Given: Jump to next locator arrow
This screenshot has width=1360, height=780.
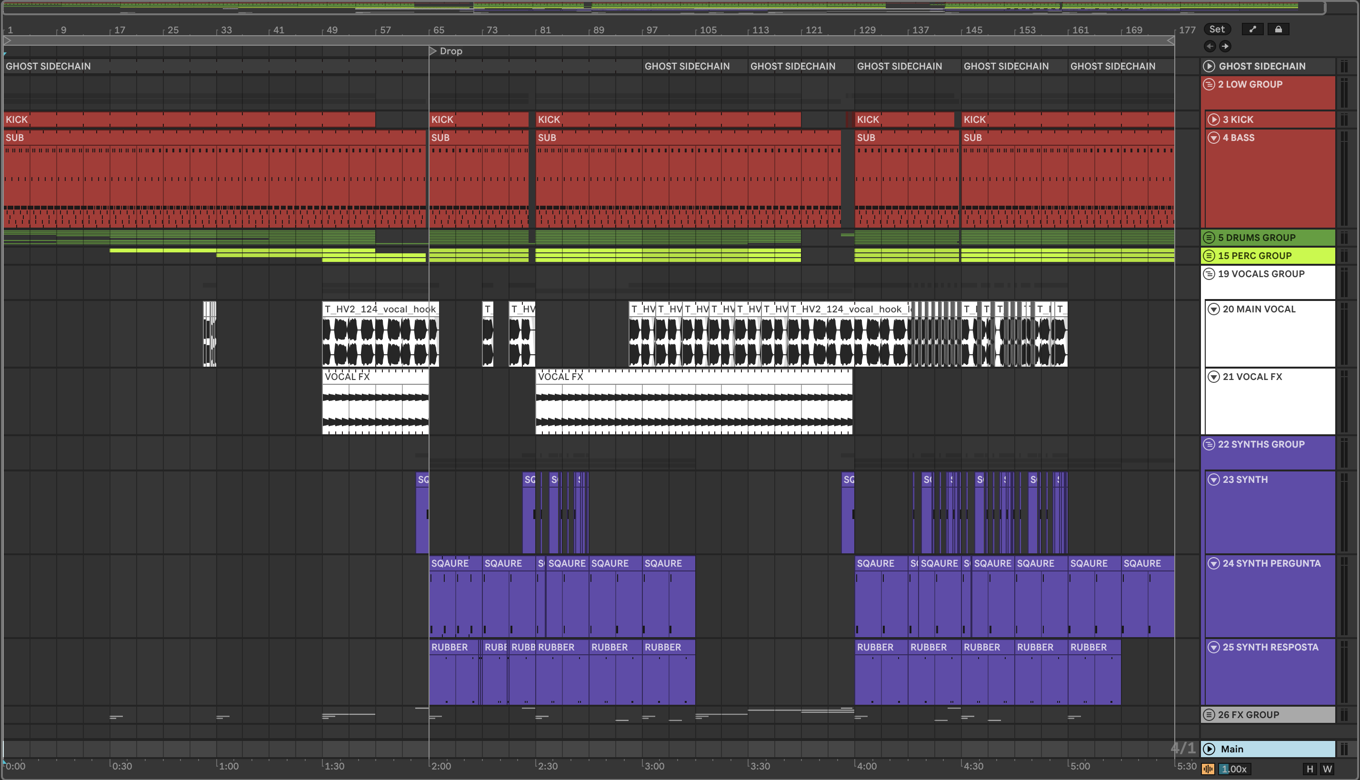Looking at the screenshot, I should click(1225, 47).
